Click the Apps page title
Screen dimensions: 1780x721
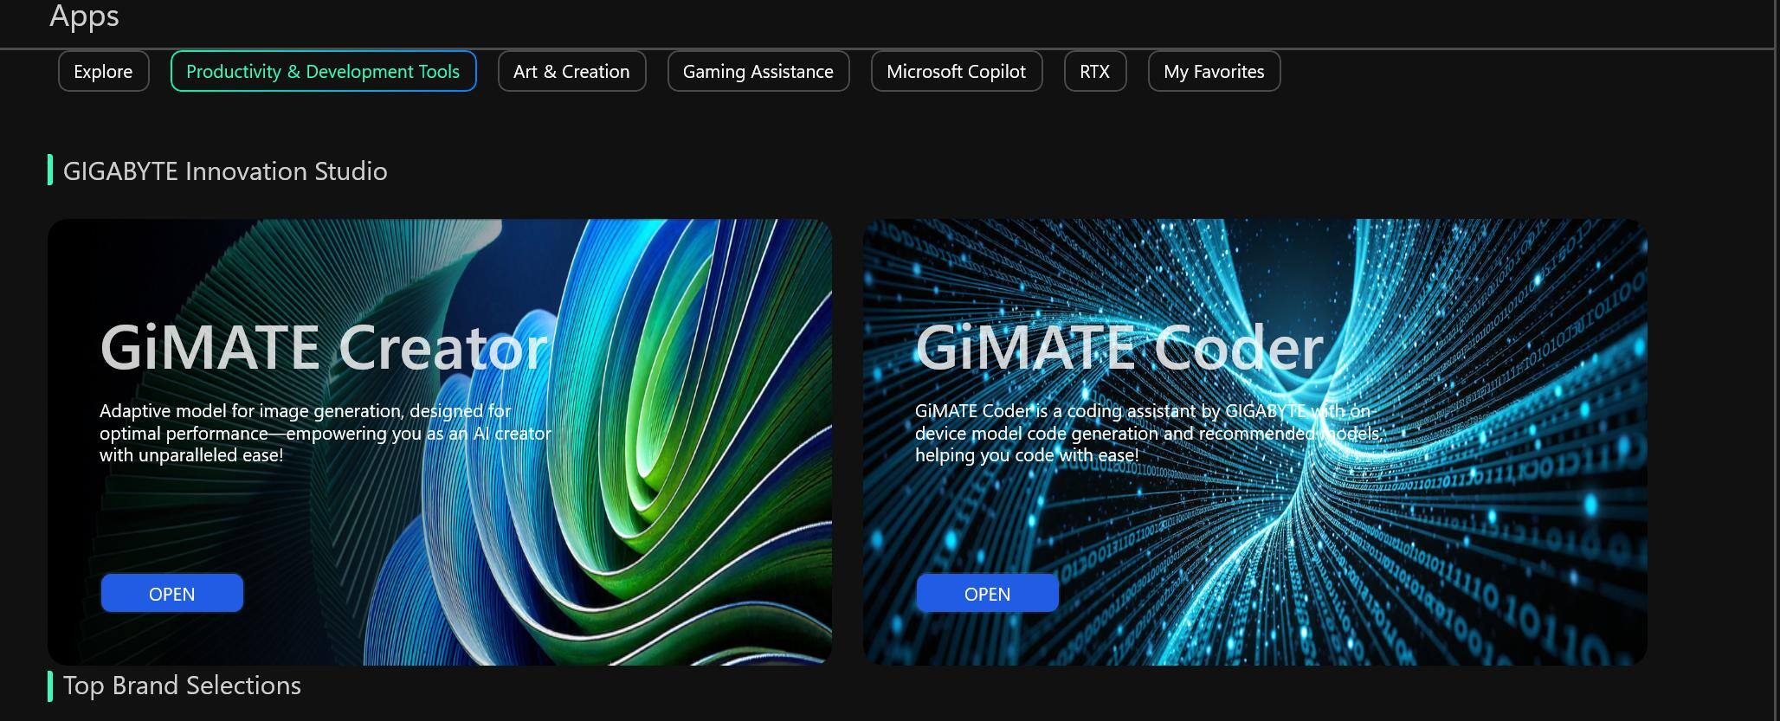pos(84,16)
